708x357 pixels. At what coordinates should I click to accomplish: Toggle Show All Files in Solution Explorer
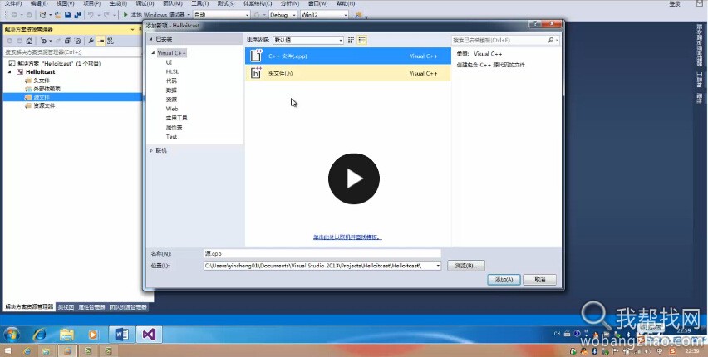point(77,41)
